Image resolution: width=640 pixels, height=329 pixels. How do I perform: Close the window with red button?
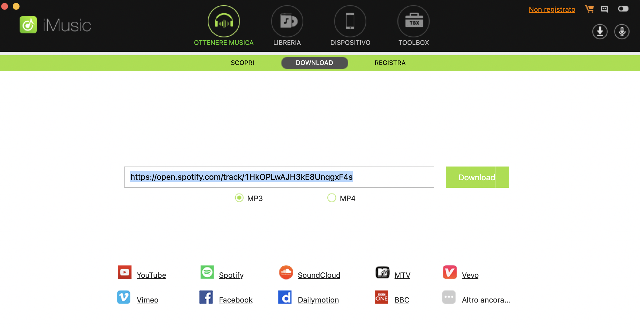5,6
